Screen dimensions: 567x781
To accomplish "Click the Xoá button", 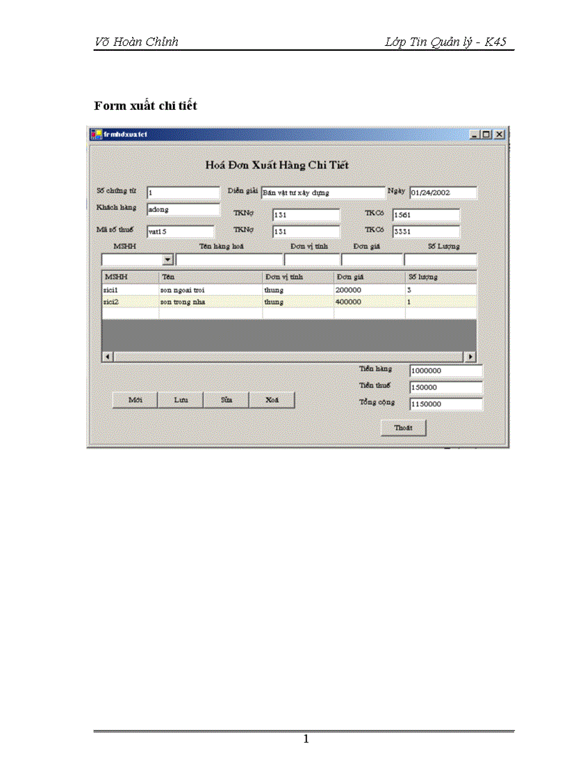I will point(271,400).
